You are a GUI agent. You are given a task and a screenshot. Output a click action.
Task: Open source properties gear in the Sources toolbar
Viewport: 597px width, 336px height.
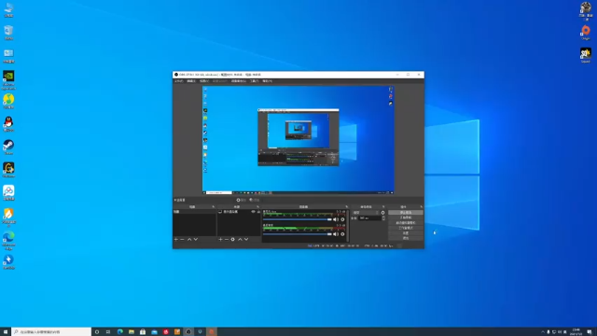[x=232, y=239]
